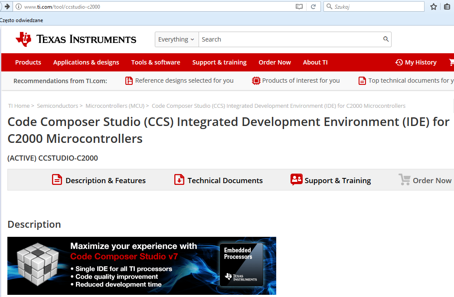
Task: Open the site information icon in address bar
Action: click(19, 6)
